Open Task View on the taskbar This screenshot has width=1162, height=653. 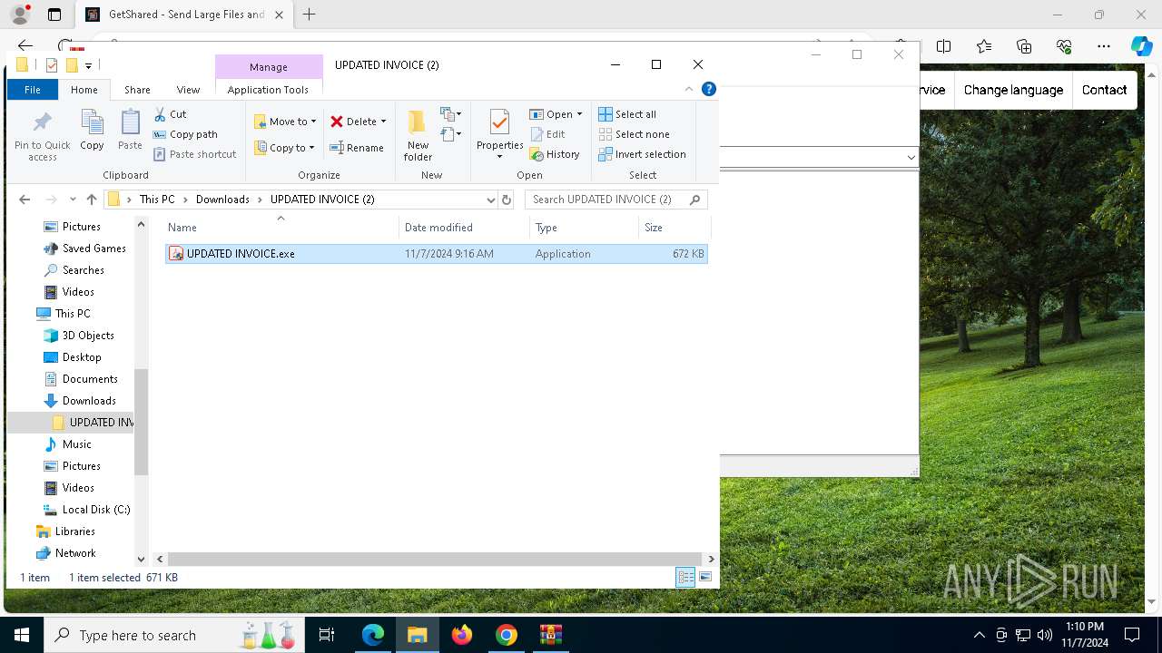pos(327,635)
